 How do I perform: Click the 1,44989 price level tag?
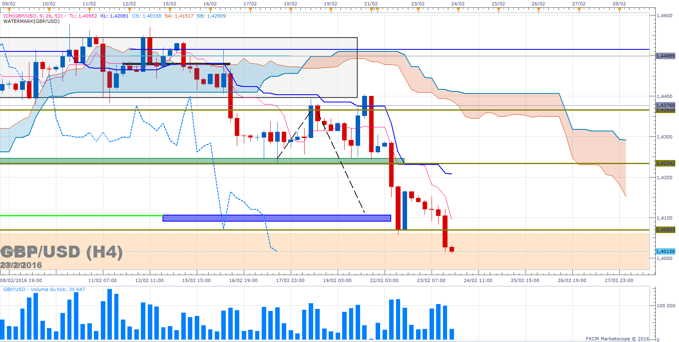coord(666,56)
